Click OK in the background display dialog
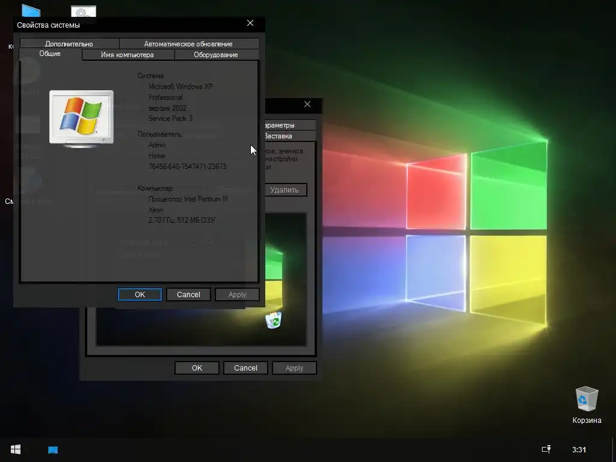Image resolution: width=616 pixels, height=462 pixels. [x=197, y=368]
